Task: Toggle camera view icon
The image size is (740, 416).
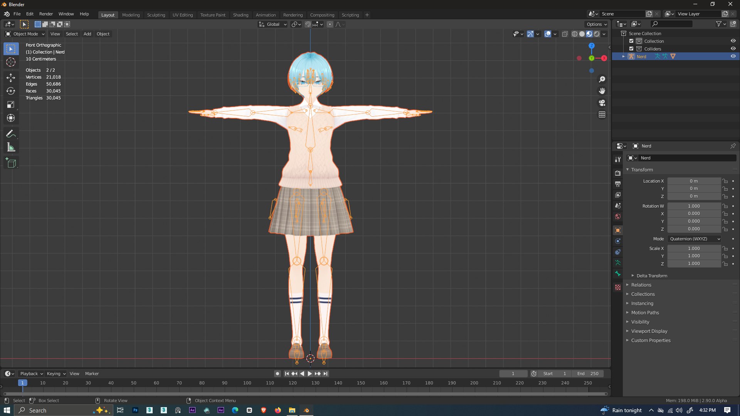Action: [602, 103]
